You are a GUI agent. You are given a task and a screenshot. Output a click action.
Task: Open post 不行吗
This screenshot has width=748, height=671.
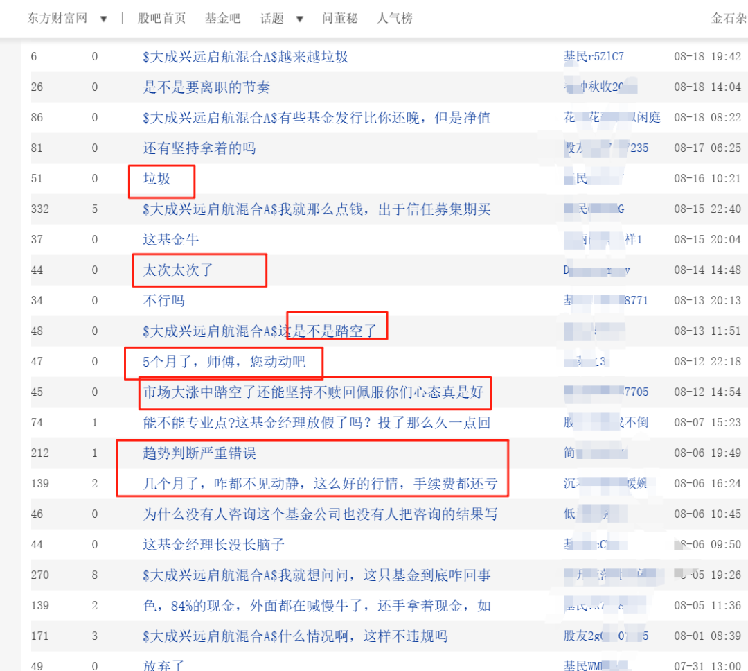163,300
